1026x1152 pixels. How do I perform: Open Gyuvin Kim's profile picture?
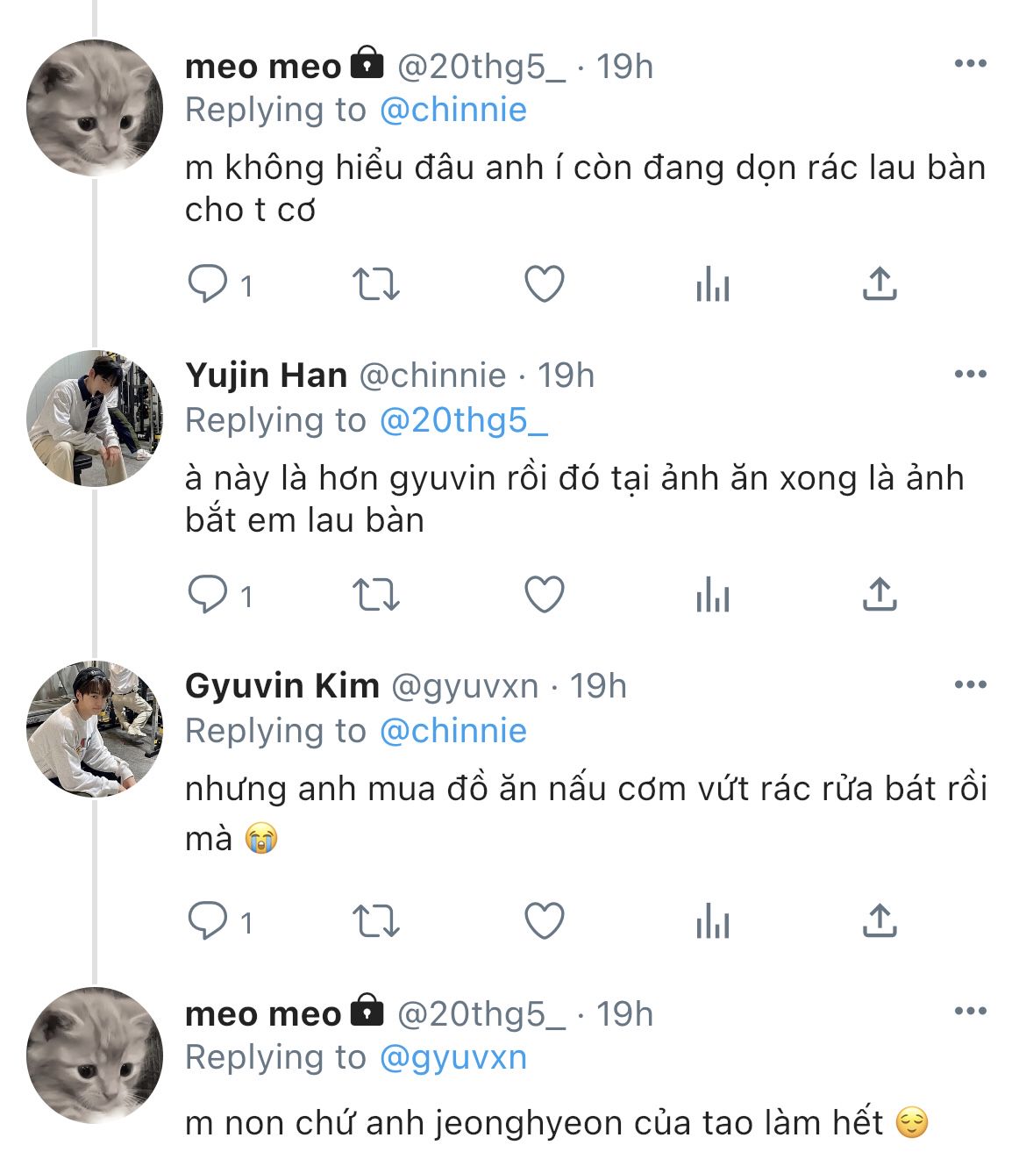95,729
